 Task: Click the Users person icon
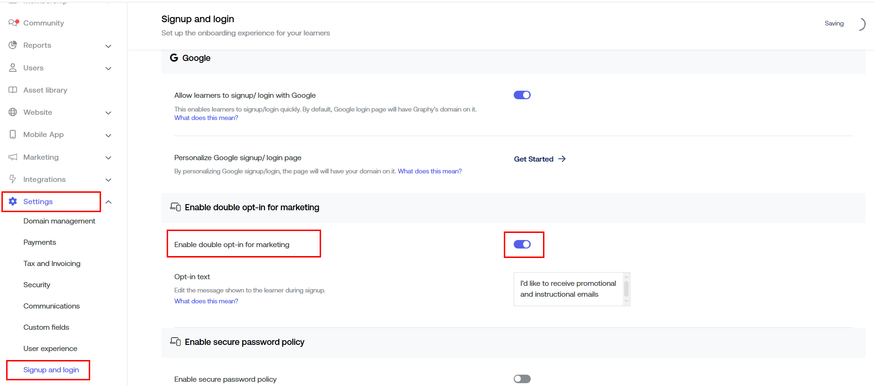click(x=13, y=68)
